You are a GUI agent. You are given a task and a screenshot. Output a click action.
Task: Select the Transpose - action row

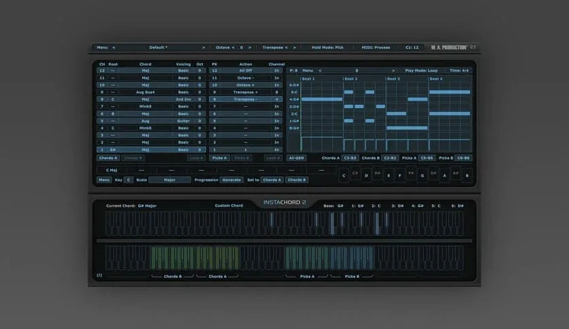click(246, 99)
